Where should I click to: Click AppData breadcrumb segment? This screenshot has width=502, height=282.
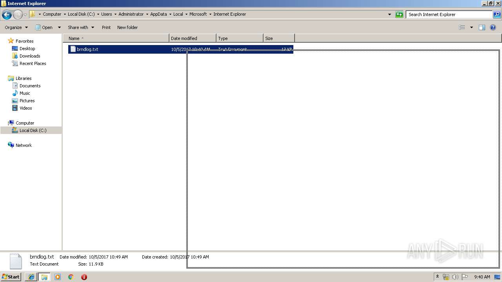click(158, 14)
